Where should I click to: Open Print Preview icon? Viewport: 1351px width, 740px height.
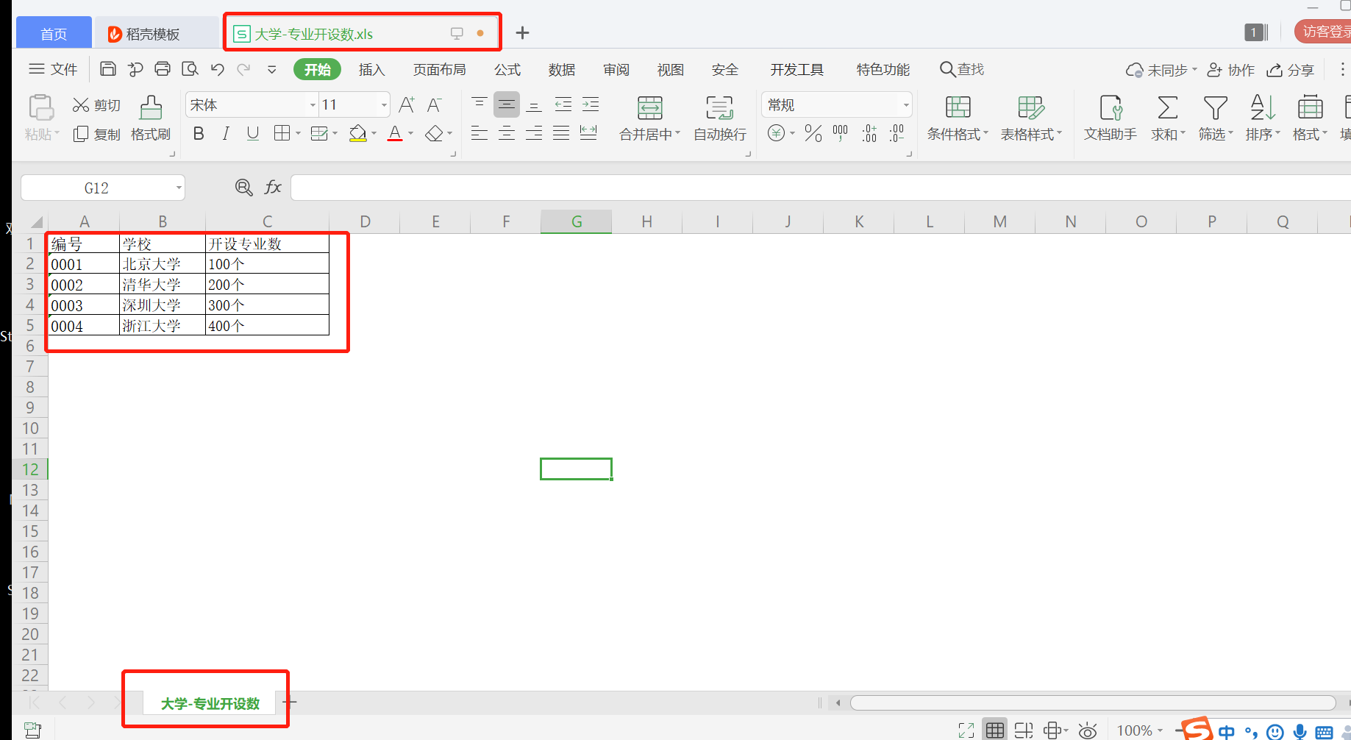190,69
